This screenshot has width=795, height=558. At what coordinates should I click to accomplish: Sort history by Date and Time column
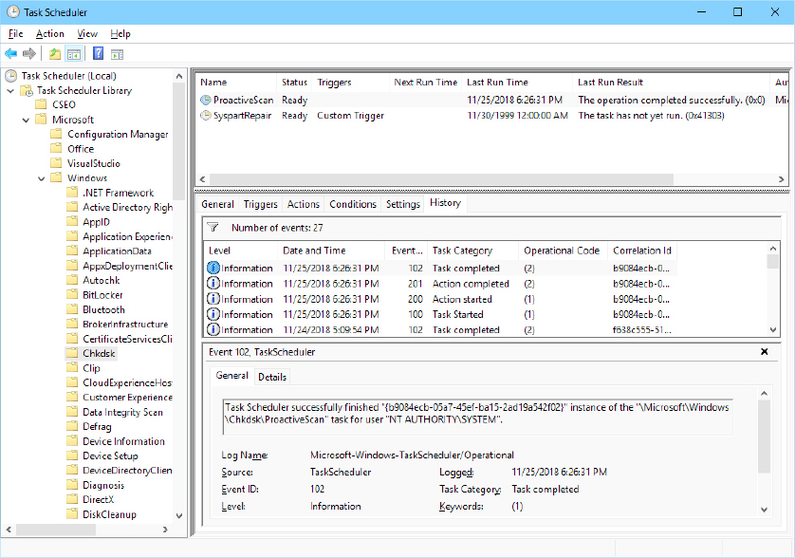coord(314,251)
